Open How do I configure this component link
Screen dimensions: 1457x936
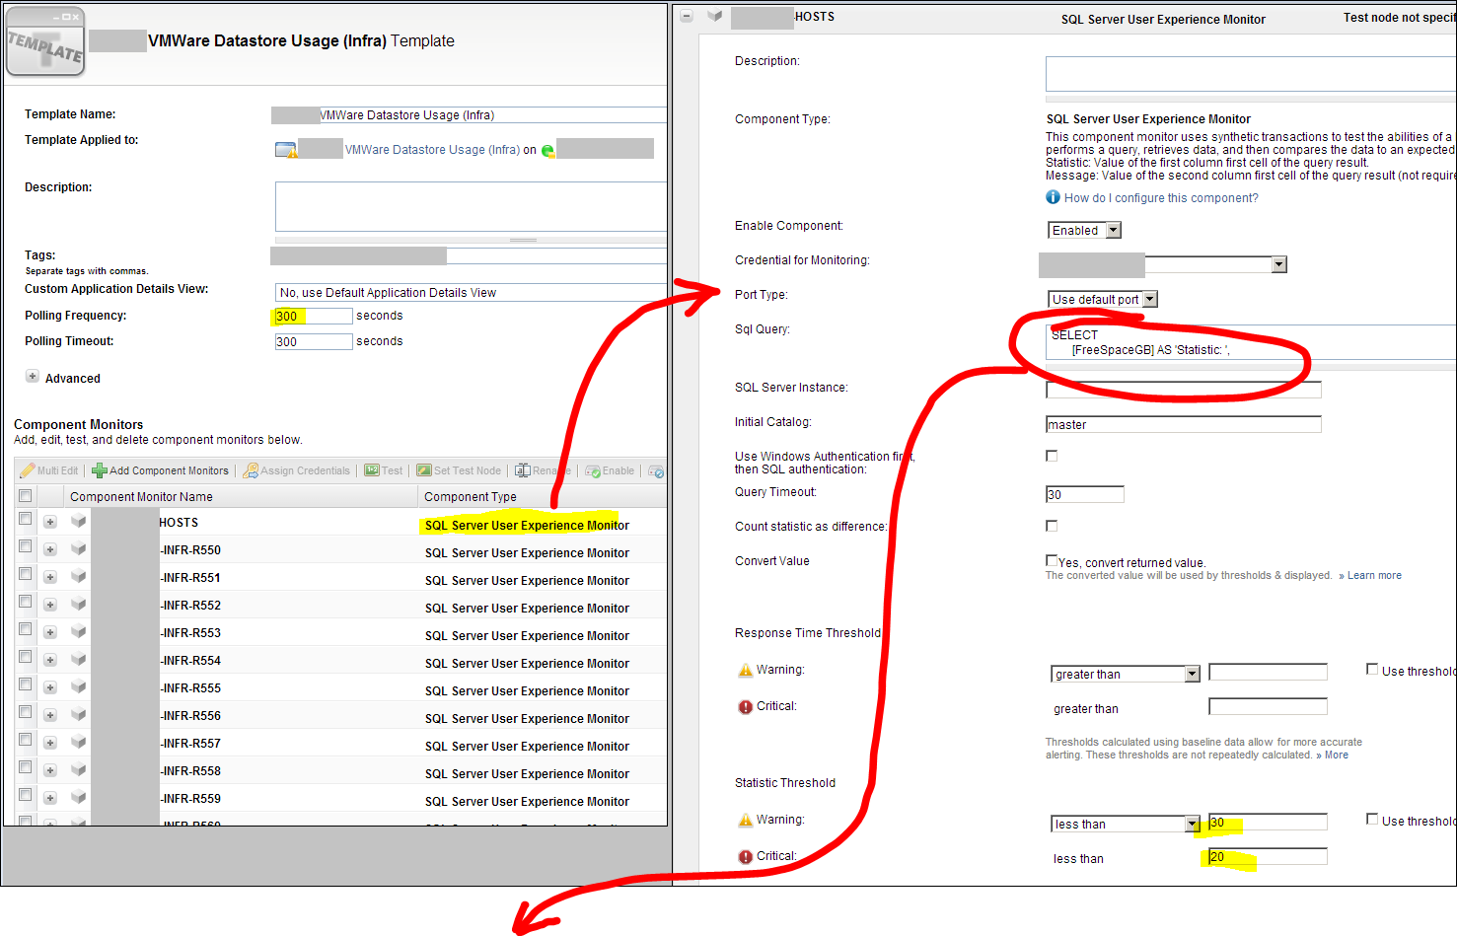1161,198
